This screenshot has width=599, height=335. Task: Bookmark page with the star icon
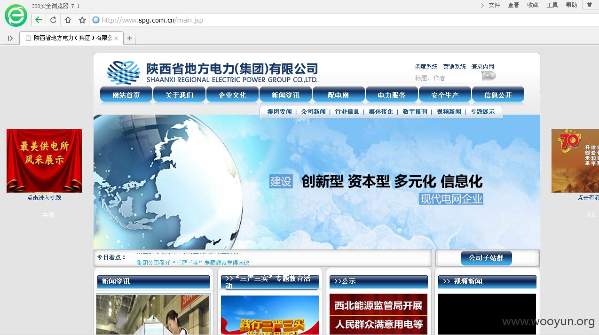(x=82, y=20)
